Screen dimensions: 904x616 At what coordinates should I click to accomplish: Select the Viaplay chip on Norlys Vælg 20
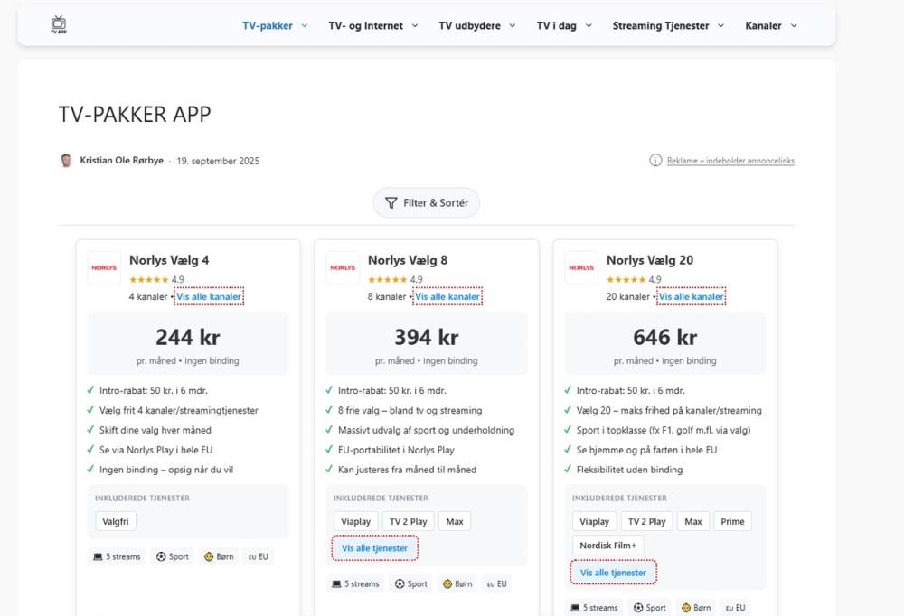[594, 521]
